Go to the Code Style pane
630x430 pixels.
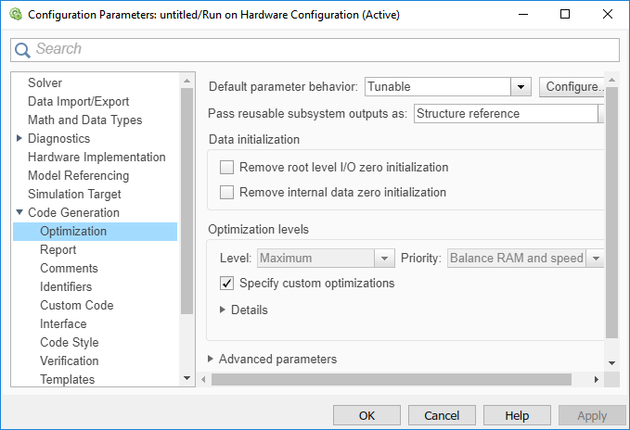69,342
